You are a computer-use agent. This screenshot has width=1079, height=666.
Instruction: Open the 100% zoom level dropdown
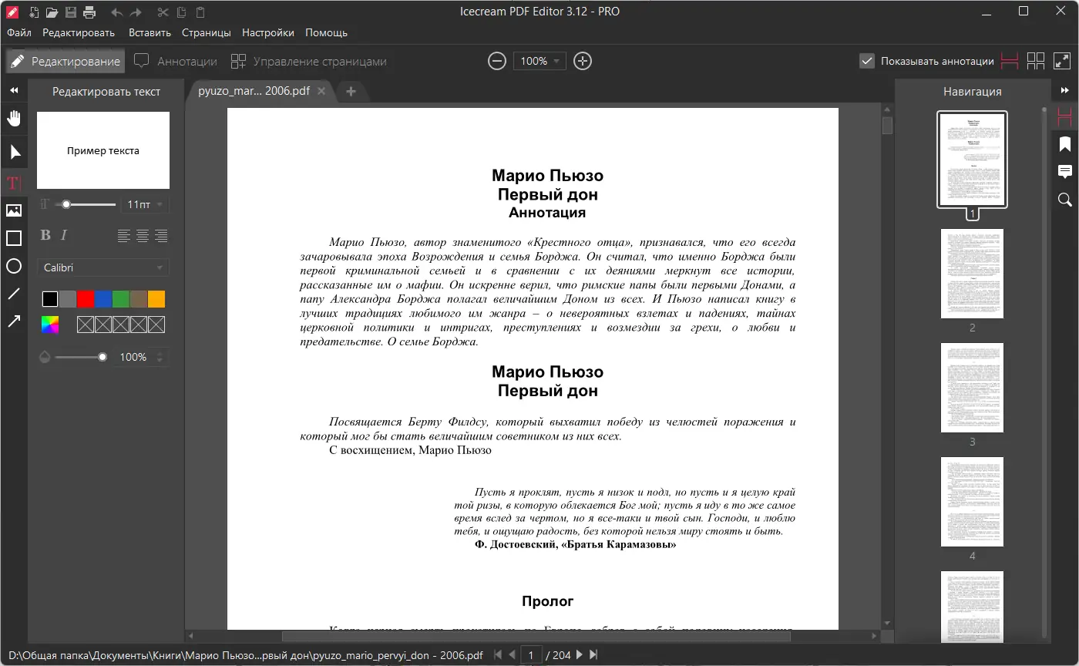540,61
